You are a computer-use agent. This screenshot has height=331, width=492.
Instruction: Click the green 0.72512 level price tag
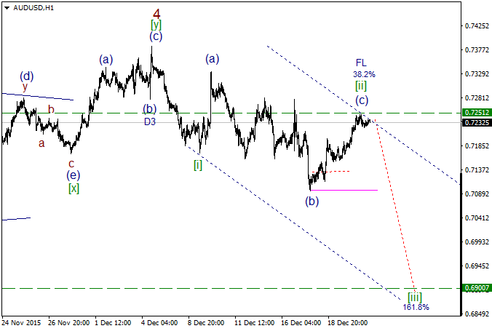[x=477, y=113]
